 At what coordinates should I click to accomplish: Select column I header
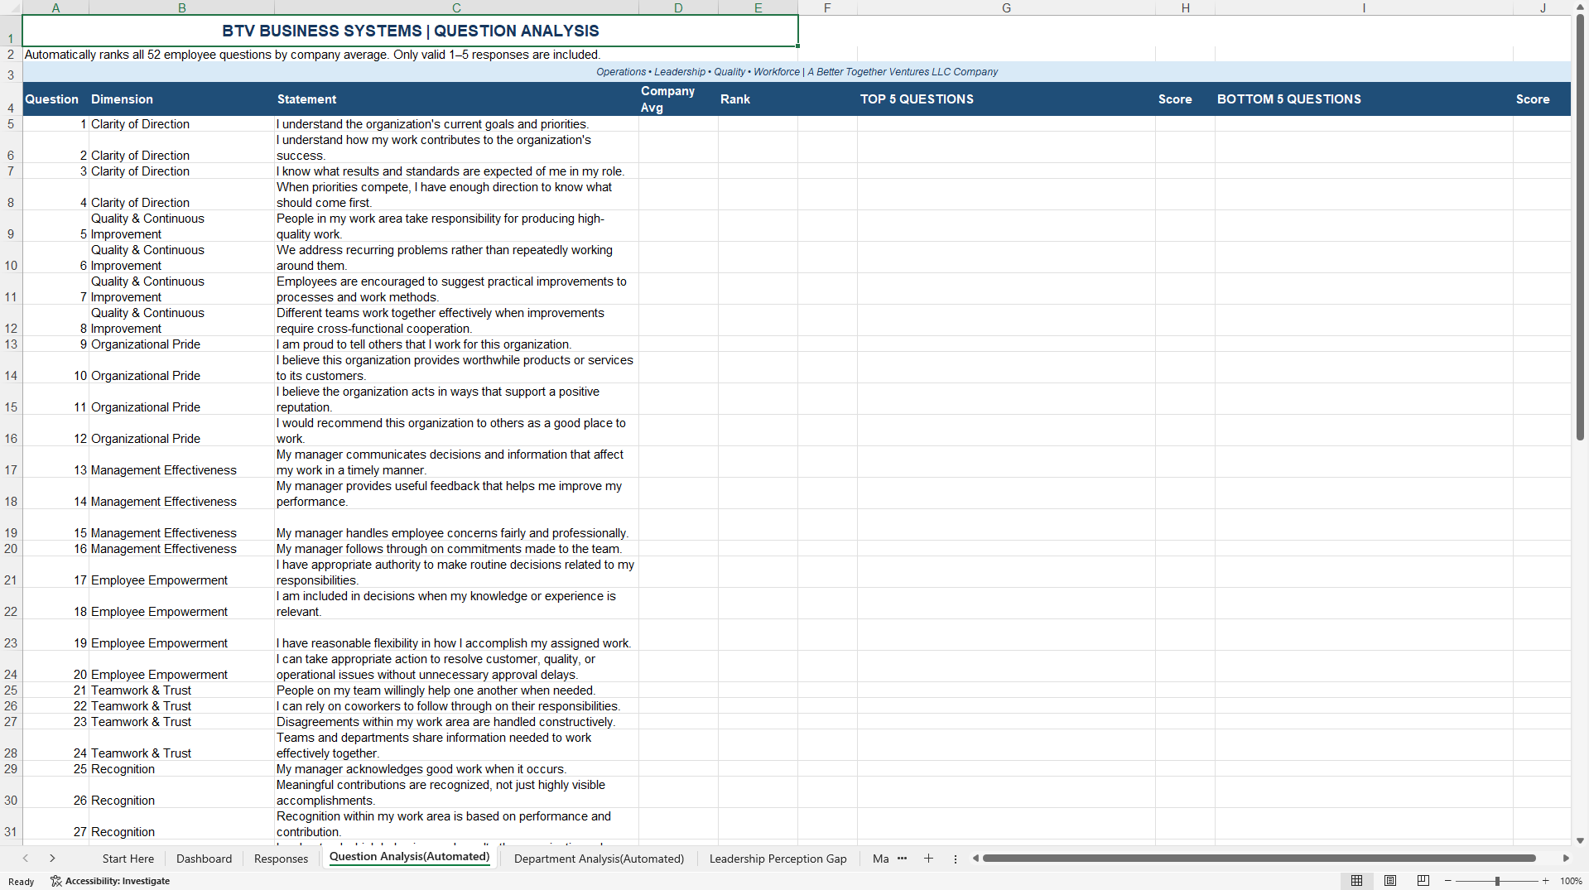pos(1364,7)
